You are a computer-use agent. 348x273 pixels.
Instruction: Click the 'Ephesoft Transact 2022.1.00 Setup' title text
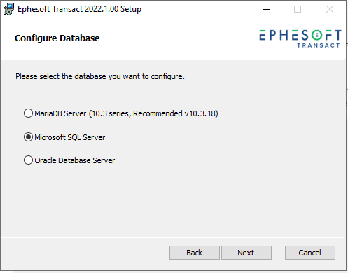79,9
